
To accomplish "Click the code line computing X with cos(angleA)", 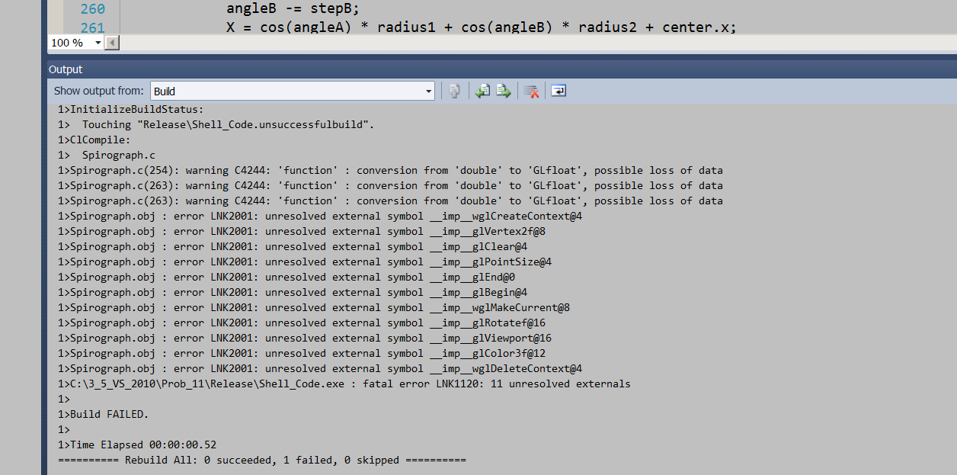I will pos(481,28).
